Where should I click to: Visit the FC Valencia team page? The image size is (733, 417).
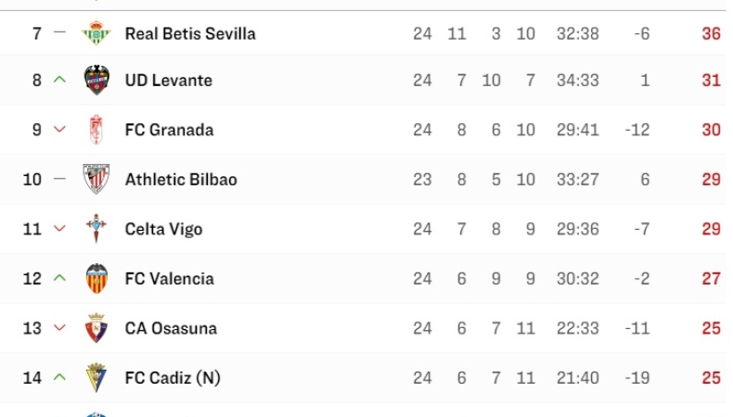click(x=169, y=278)
